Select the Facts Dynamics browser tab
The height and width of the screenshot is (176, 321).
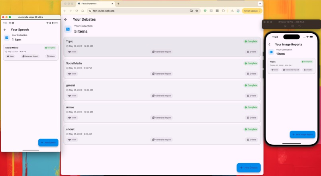[x=96, y=4]
